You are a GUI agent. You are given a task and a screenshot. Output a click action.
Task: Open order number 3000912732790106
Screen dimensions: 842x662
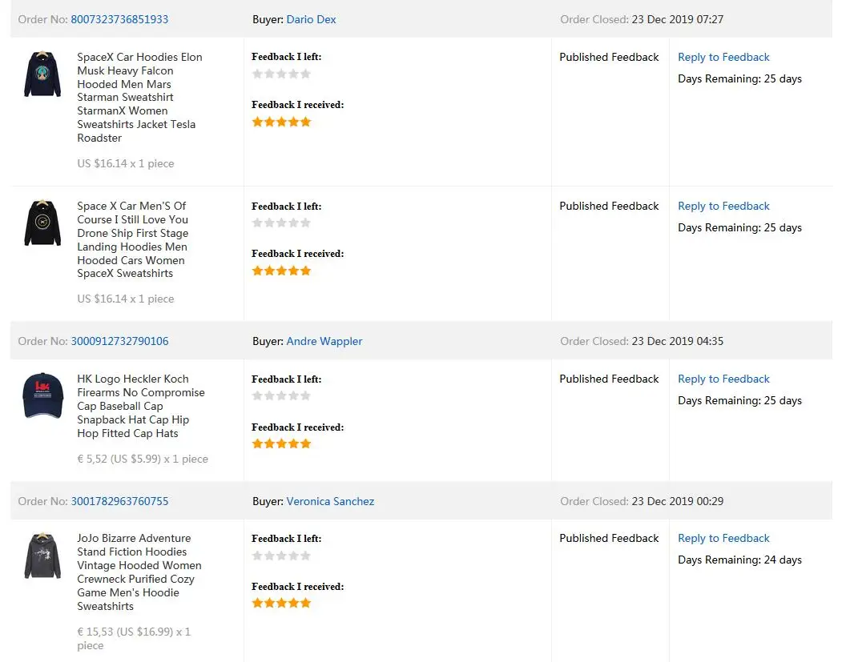coord(119,341)
